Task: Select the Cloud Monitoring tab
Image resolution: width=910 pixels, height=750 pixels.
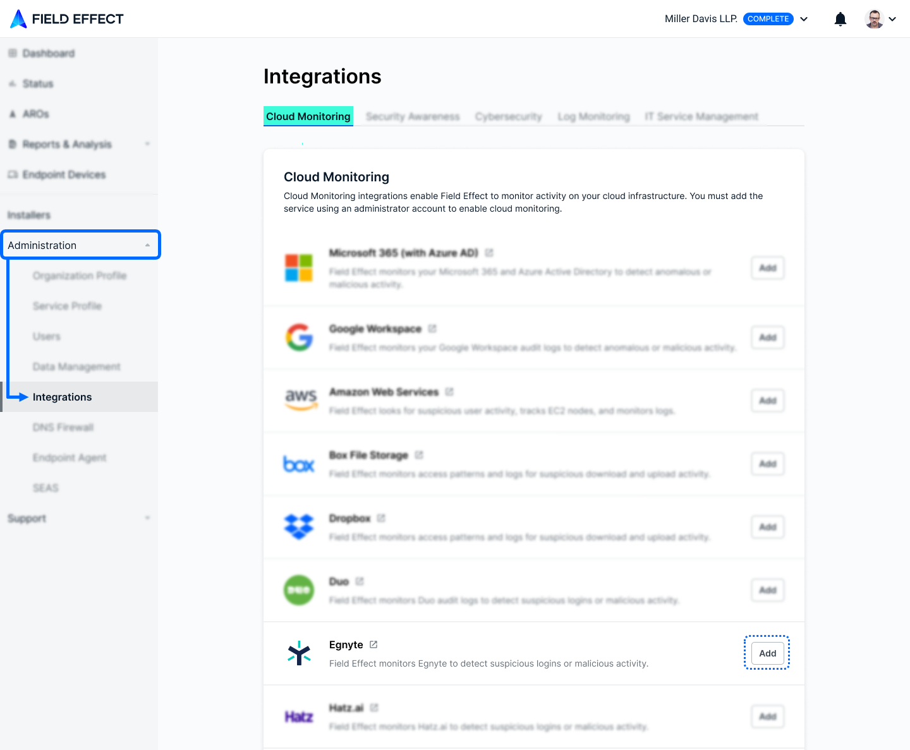Action: 308,116
